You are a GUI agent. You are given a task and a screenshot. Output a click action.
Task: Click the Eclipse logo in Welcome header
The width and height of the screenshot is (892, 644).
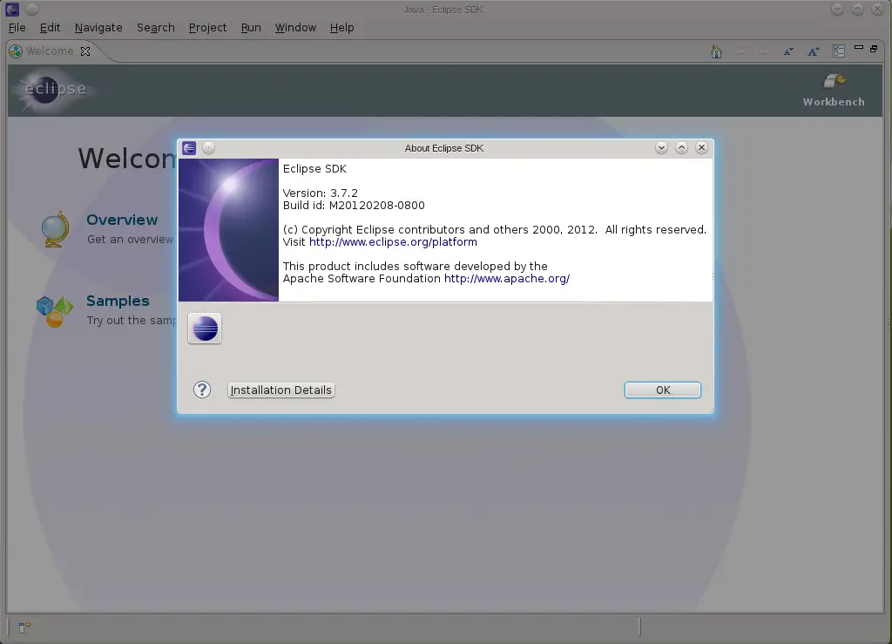[55, 89]
